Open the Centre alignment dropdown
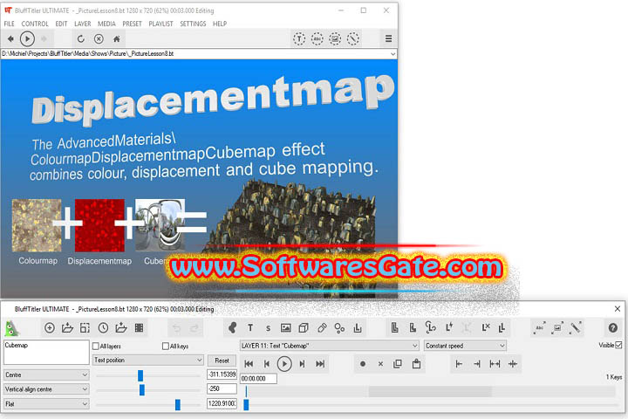This screenshot has width=628, height=419. click(46, 374)
